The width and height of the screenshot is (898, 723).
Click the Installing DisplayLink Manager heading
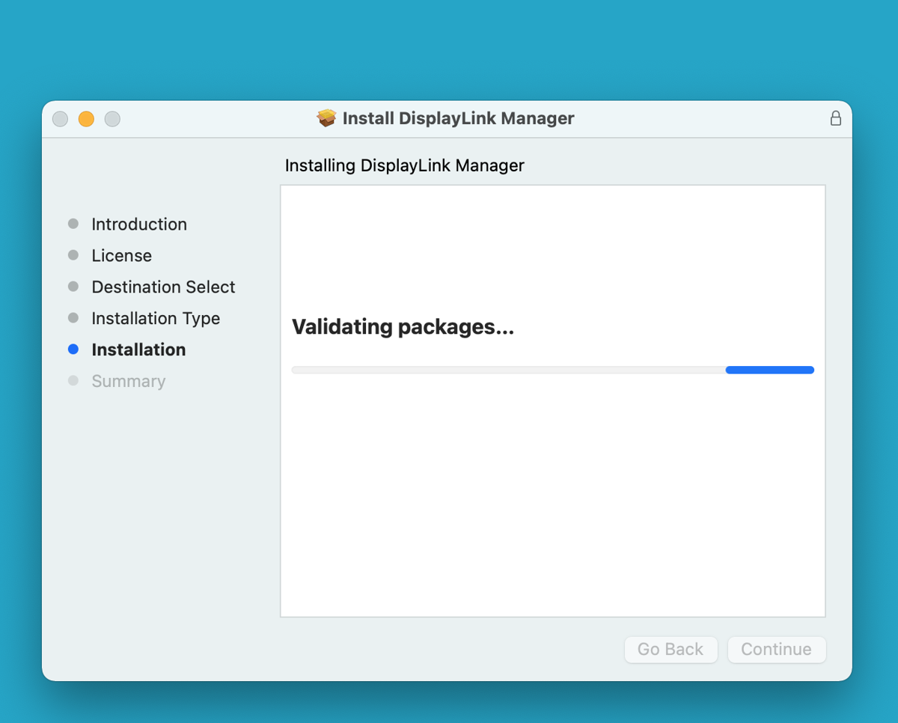404,165
